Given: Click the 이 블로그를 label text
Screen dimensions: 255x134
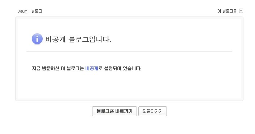Looking at the screenshot, I should pos(227,11).
